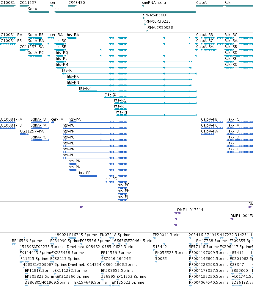Click the 515442 feature label

(160, 247)
